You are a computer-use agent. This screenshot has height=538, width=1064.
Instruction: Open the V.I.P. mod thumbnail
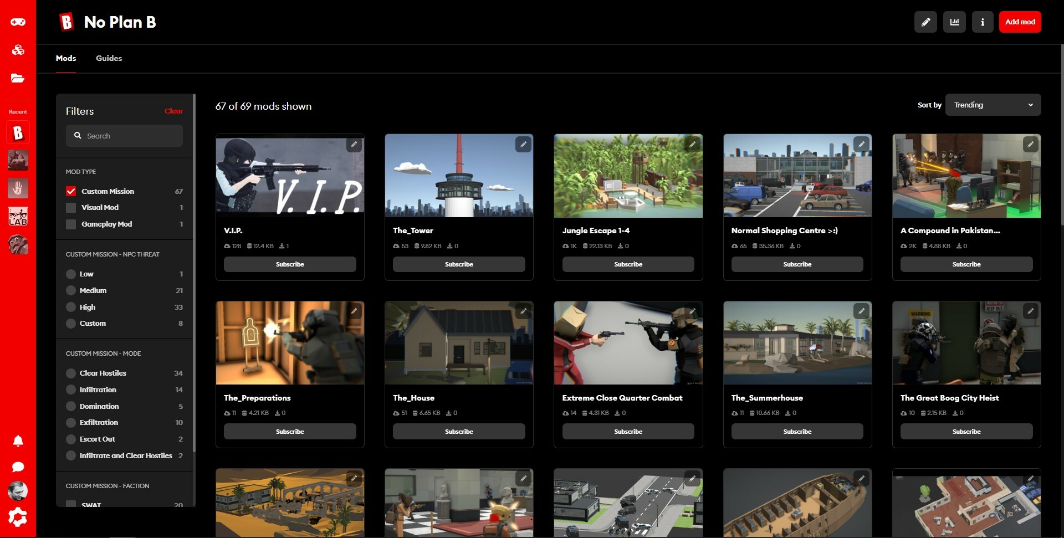[290, 176]
